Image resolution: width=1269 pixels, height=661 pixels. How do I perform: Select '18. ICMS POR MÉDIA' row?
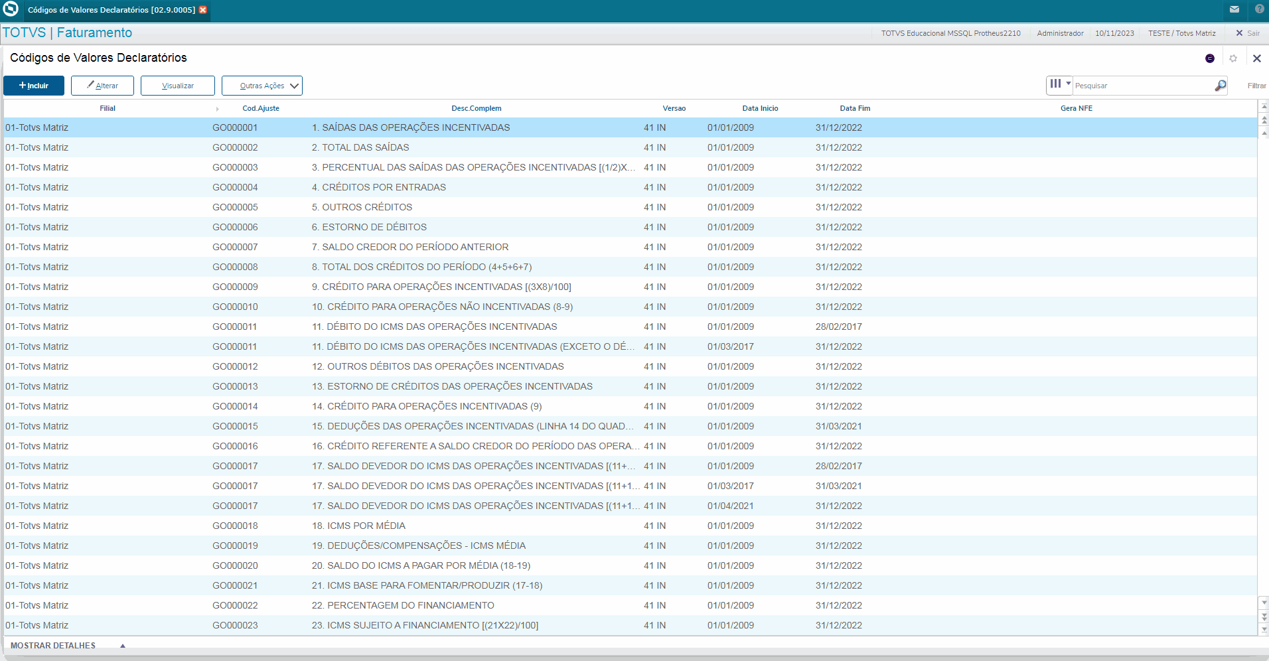(358, 526)
